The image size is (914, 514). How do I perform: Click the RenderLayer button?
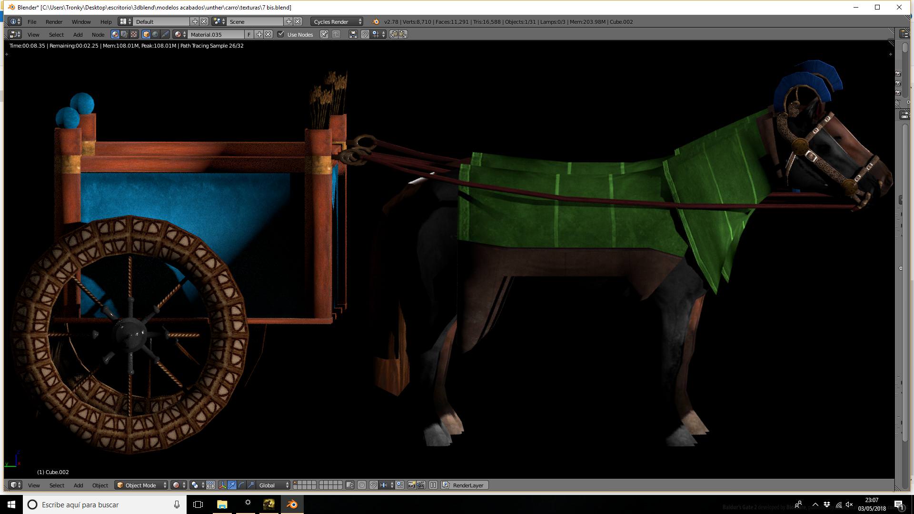(465, 485)
